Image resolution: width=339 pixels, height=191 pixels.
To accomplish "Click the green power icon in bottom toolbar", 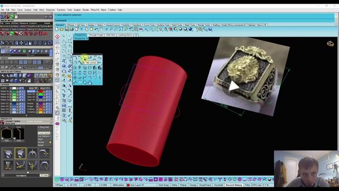I will (x=57, y=179).
